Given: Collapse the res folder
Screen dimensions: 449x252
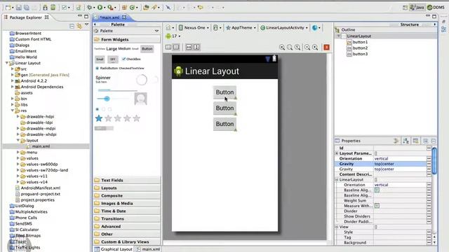Looking at the screenshot, I should (x=13, y=111).
